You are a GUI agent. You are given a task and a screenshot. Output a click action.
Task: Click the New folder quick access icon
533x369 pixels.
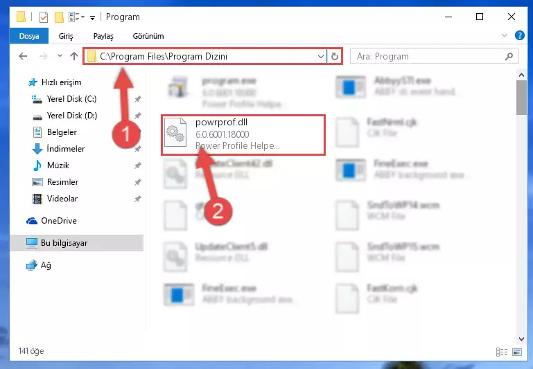59,17
